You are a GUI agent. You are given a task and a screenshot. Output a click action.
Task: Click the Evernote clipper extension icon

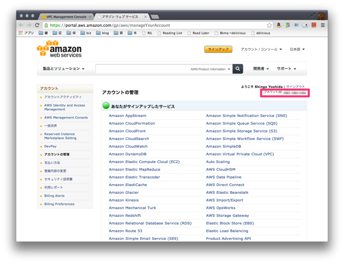287,25
